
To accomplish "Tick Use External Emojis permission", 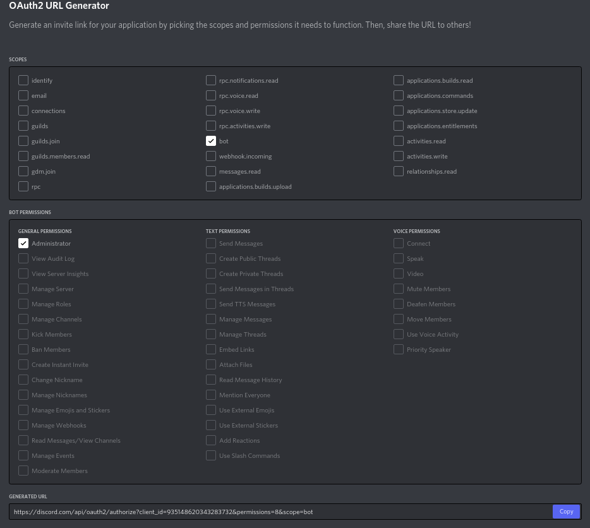I will 211,410.
